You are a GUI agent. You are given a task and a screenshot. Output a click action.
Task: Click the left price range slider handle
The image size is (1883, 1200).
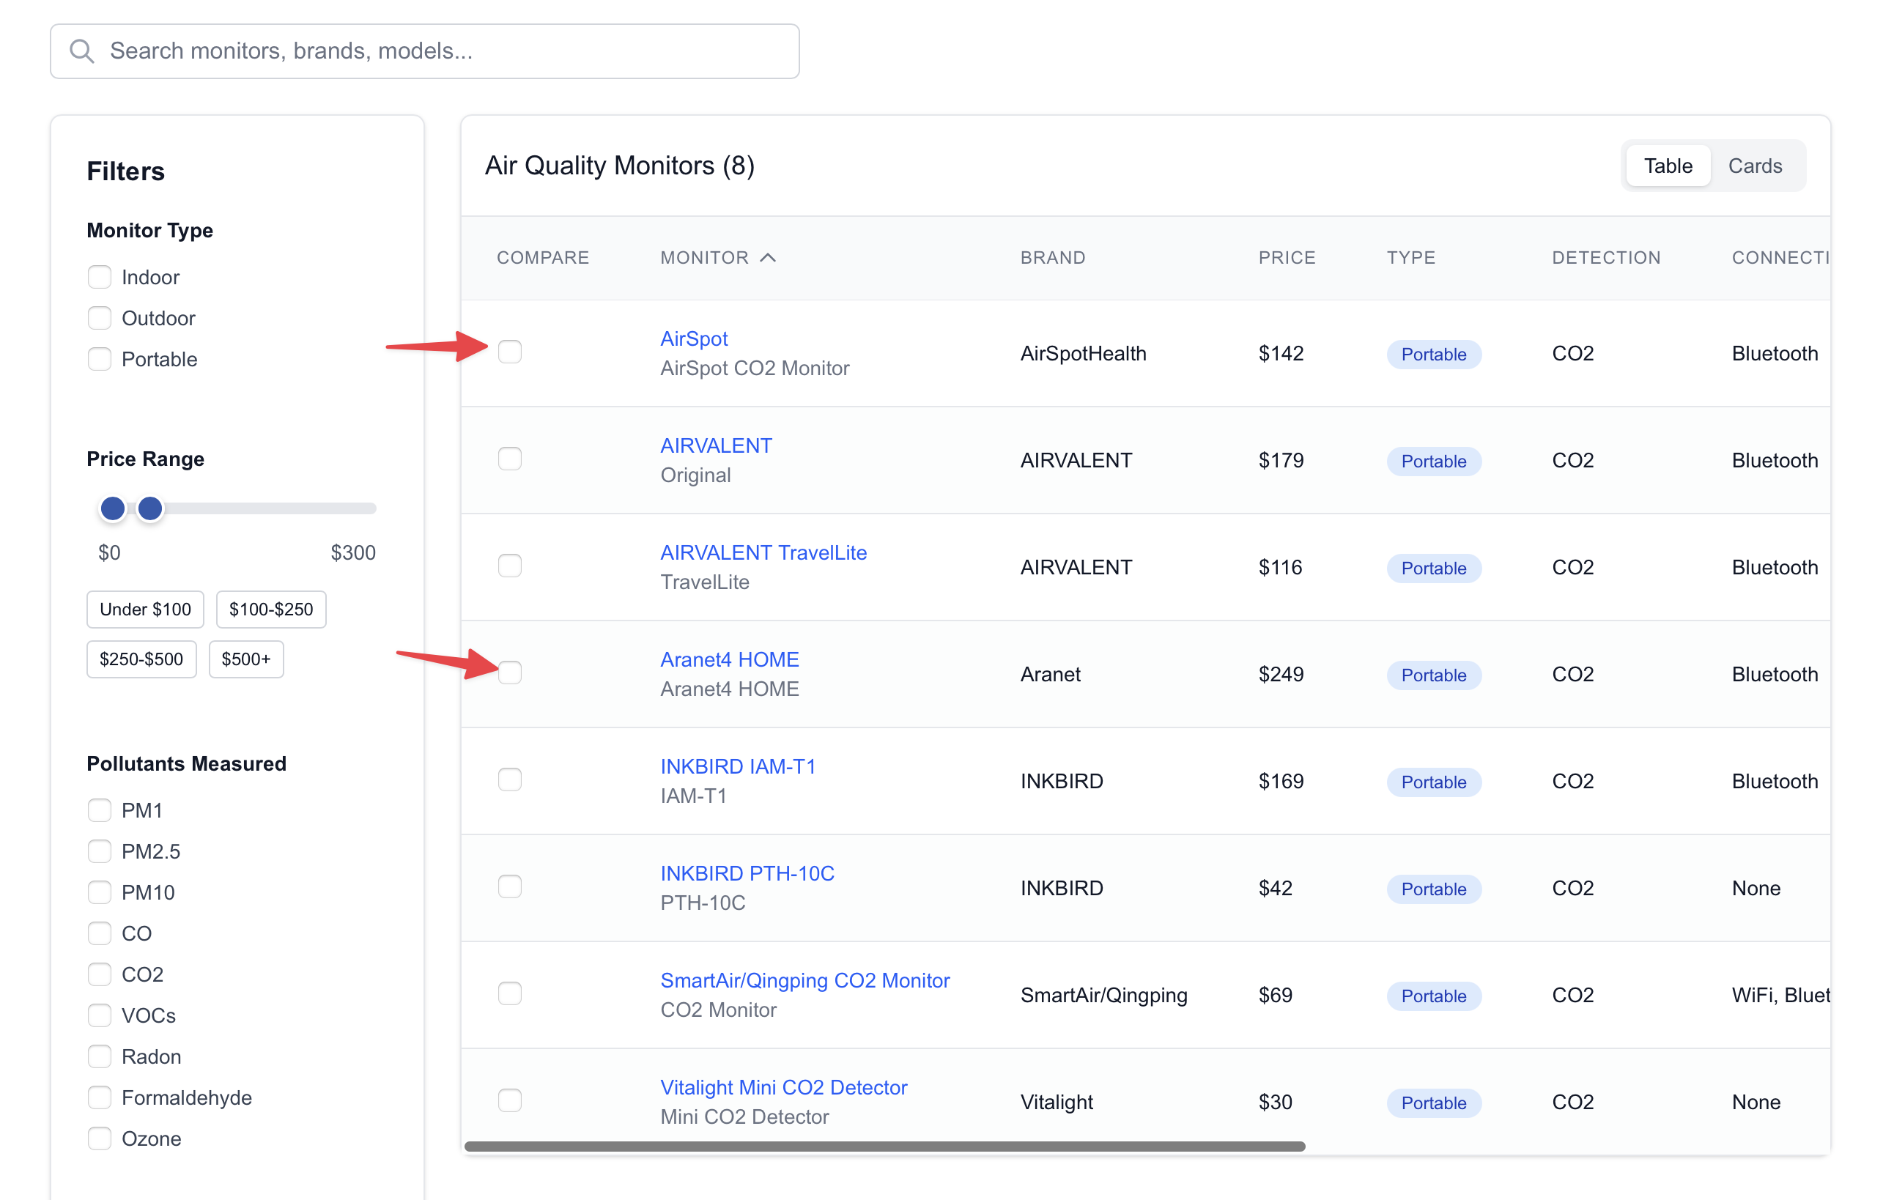(x=113, y=508)
